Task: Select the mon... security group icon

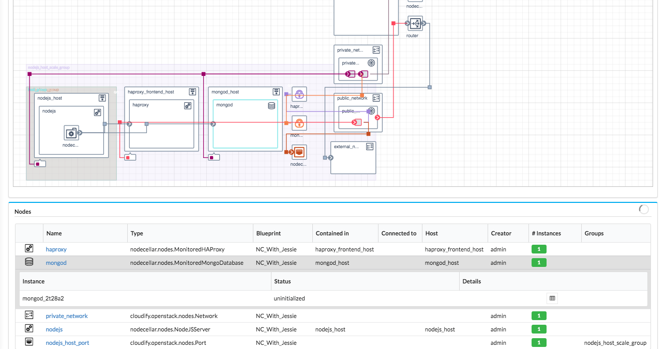Action: pos(299,123)
